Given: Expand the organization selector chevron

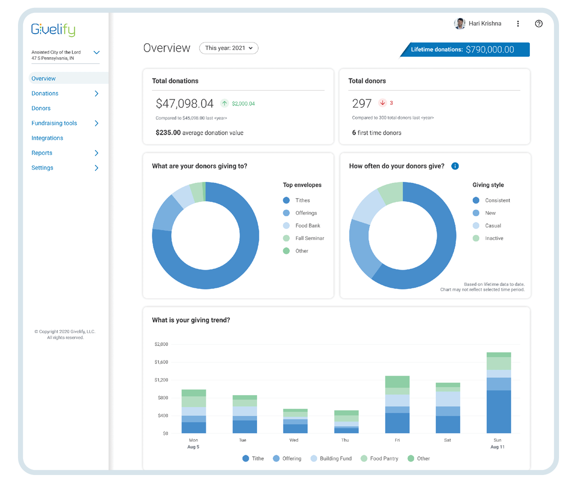Looking at the screenshot, I should (x=96, y=53).
